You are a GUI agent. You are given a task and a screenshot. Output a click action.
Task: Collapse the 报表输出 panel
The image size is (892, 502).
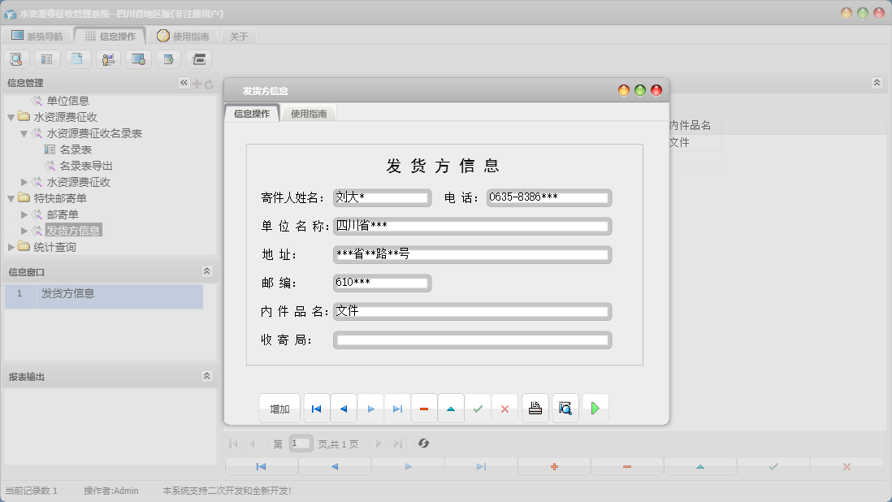207,375
